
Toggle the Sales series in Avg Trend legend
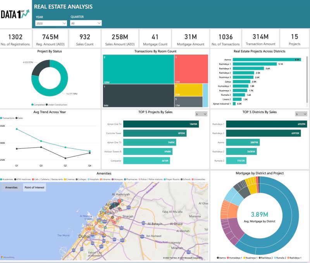pos(19,118)
